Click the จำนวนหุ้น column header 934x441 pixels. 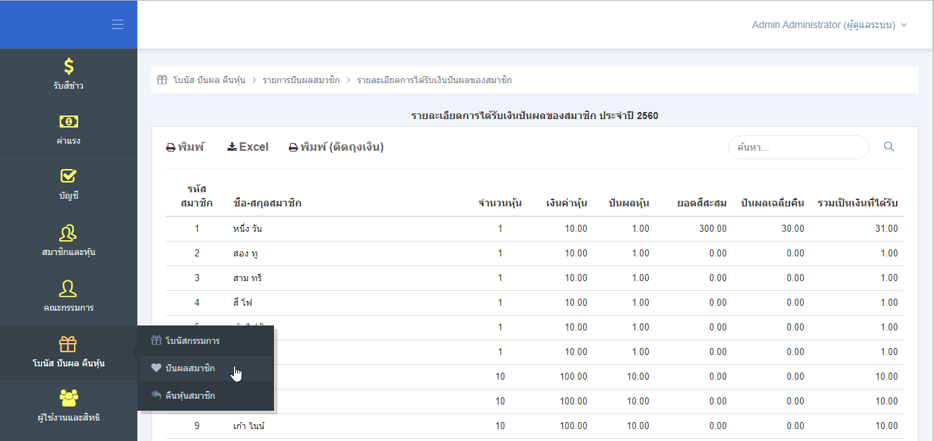click(x=500, y=204)
